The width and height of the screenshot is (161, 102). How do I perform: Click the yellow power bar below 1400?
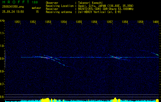click(x=157, y=100)
